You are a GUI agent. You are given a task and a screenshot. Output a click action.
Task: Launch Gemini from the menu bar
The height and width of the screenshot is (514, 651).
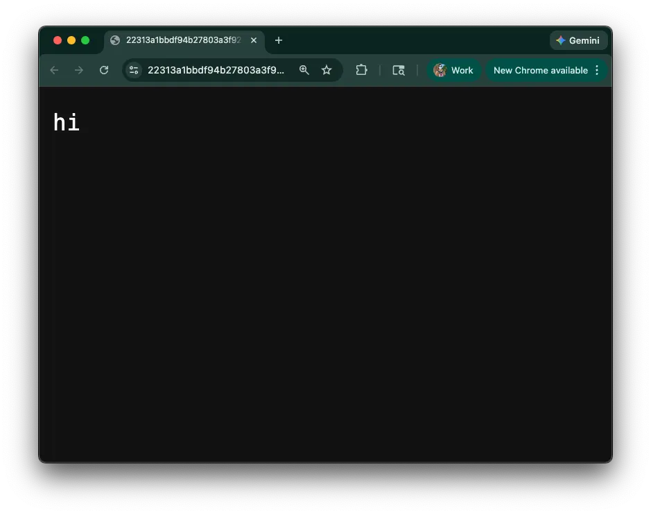(x=578, y=40)
